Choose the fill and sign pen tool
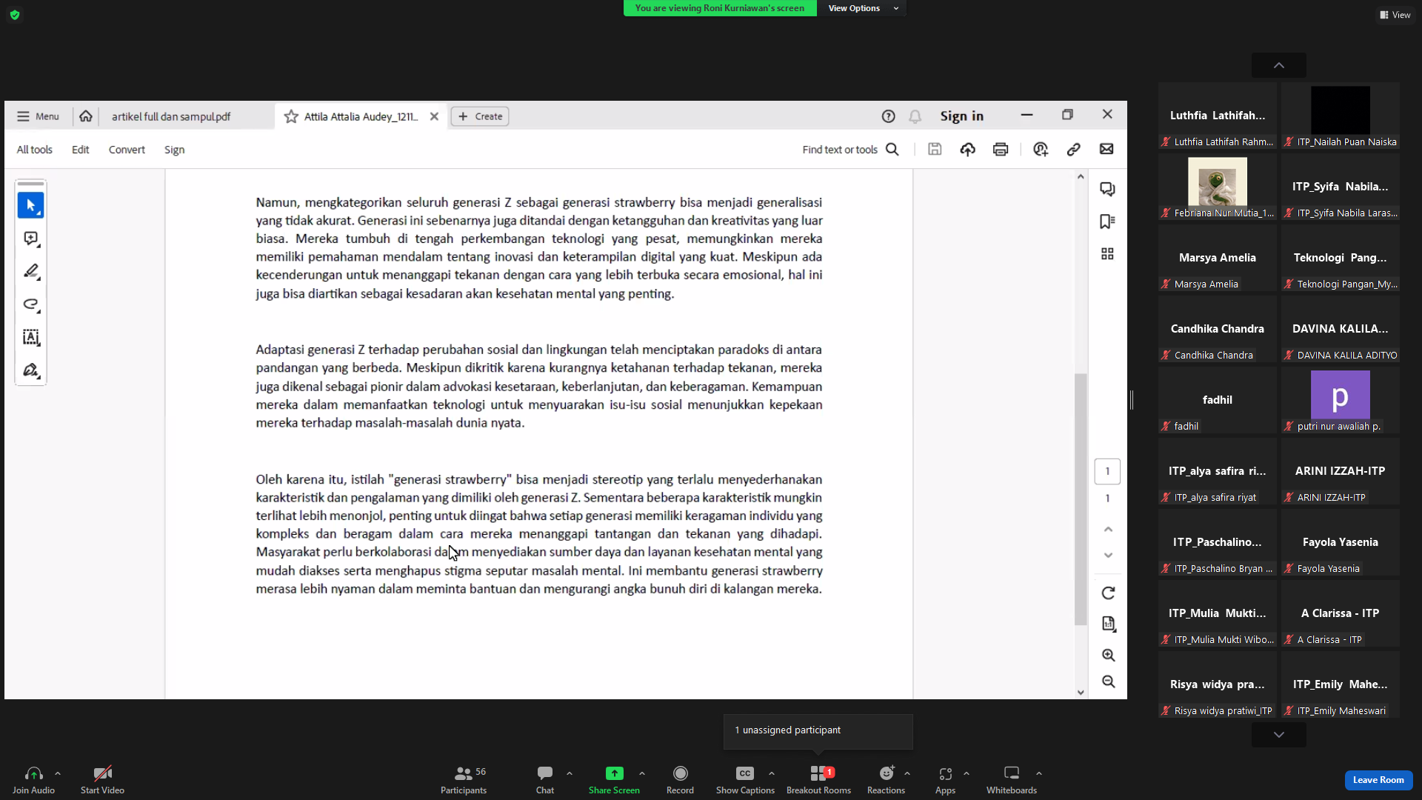The image size is (1422, 800). [30, 370]
